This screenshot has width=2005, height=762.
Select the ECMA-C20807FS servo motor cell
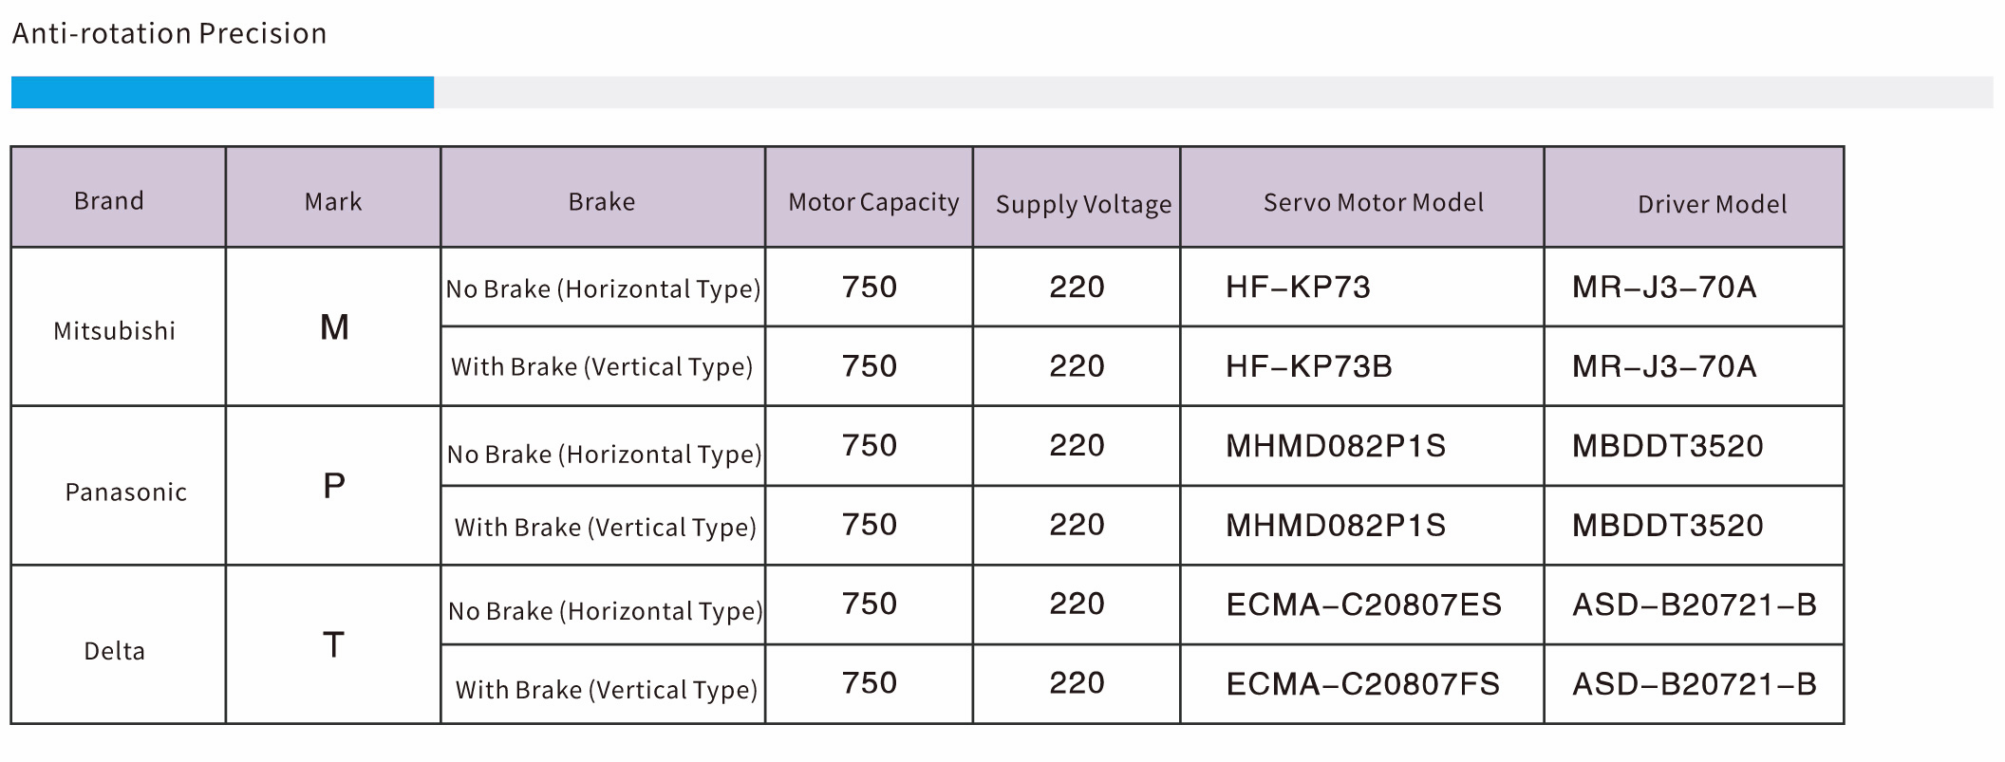pos(1362,684)
